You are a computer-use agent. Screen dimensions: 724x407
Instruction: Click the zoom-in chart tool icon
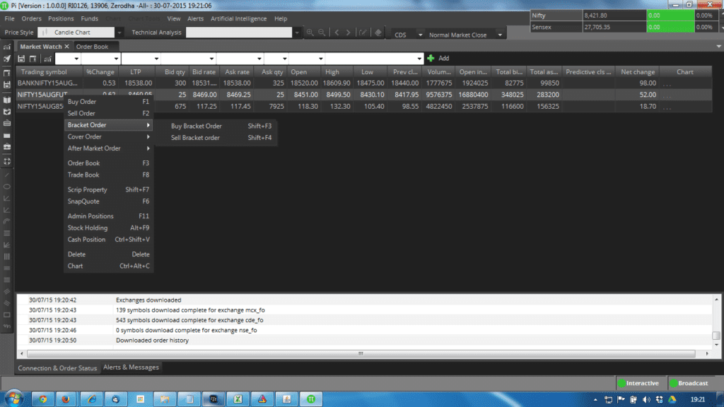coord(310,32)
